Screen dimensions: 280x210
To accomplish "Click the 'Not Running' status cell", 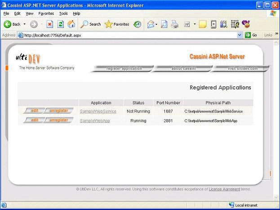I will pyautogui.click(x=138, y=112).
